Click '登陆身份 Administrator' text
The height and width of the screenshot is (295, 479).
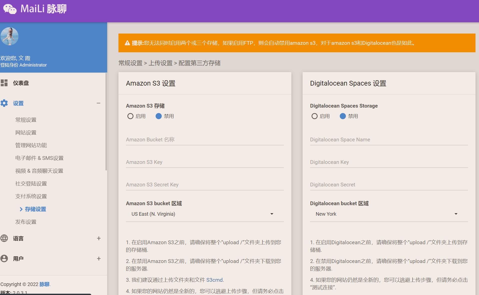click(23, 65)
